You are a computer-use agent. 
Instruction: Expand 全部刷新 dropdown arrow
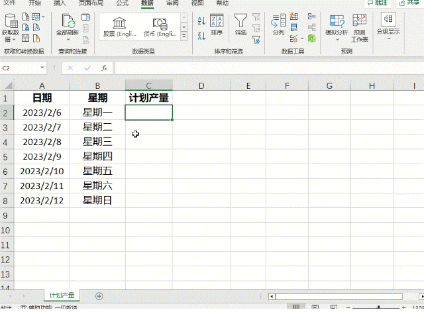tap(68, 40)
